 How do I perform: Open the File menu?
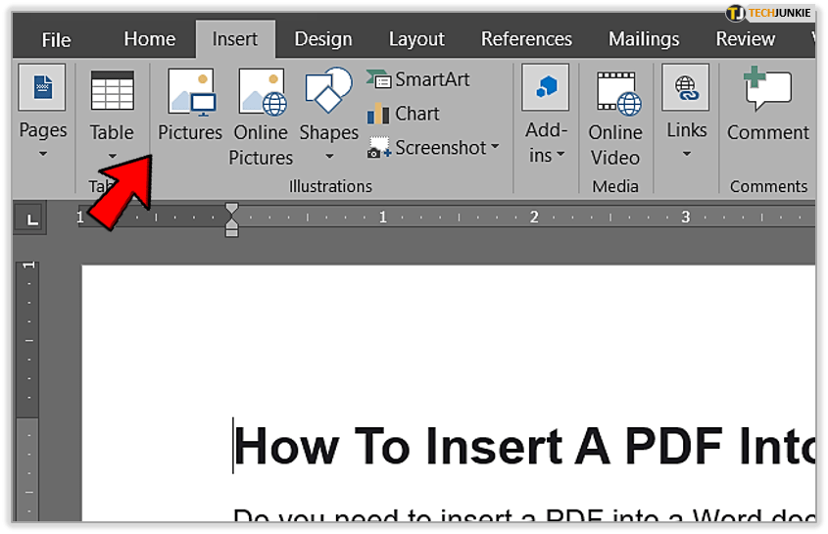tap(56, 40)
